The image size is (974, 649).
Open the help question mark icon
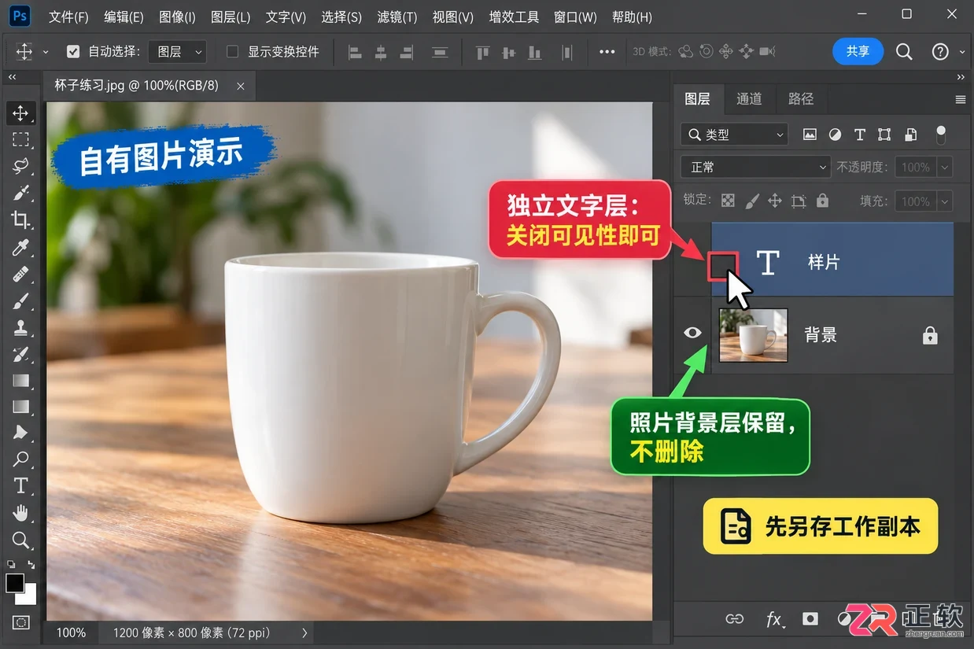point(940,52)
